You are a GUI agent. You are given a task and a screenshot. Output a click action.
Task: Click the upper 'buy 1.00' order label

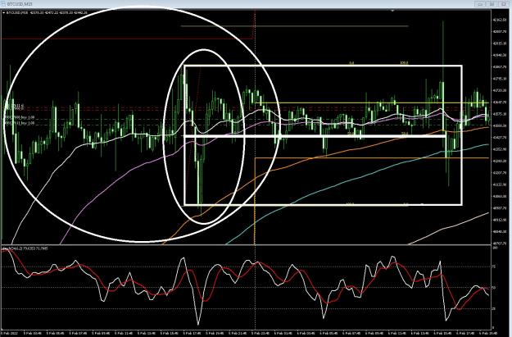tap(20, 117)
